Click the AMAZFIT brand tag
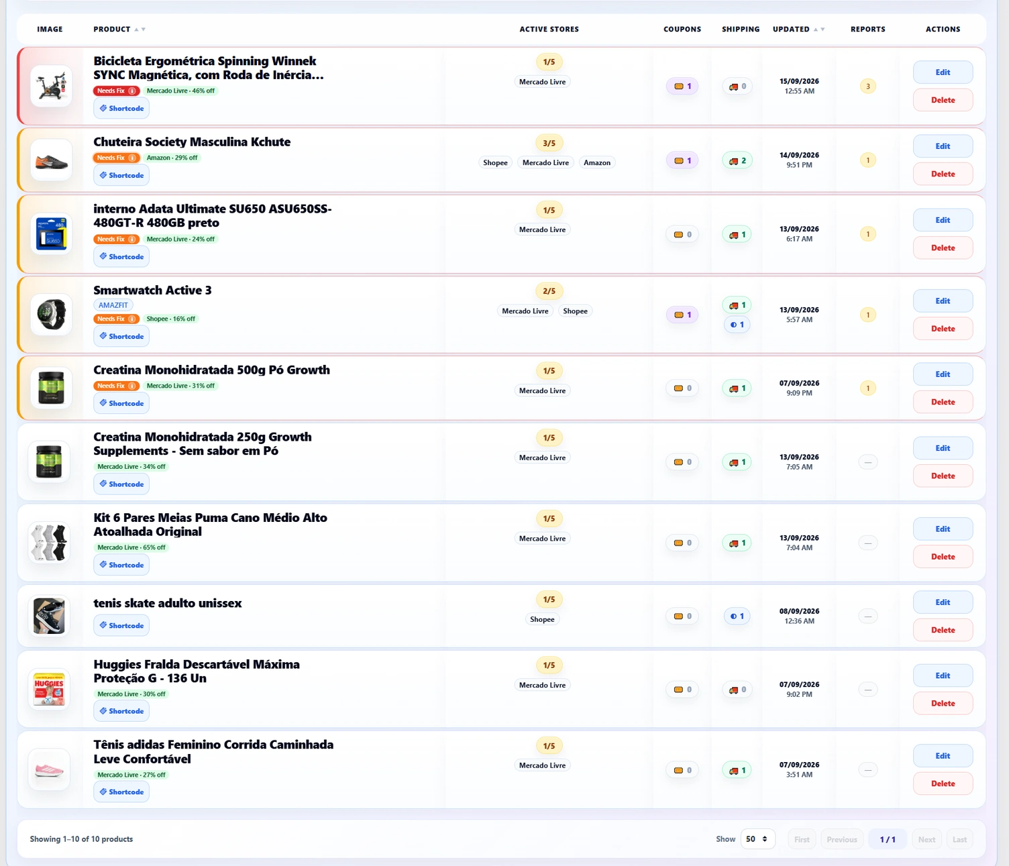This screenshot has width=1009, height=866. coord(113,306)
